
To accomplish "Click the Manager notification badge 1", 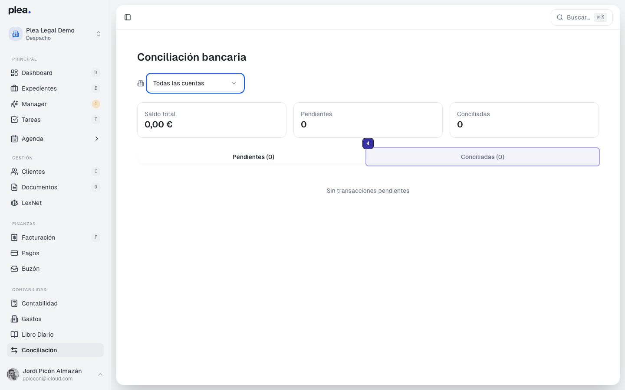I will [x=96, y=104].
